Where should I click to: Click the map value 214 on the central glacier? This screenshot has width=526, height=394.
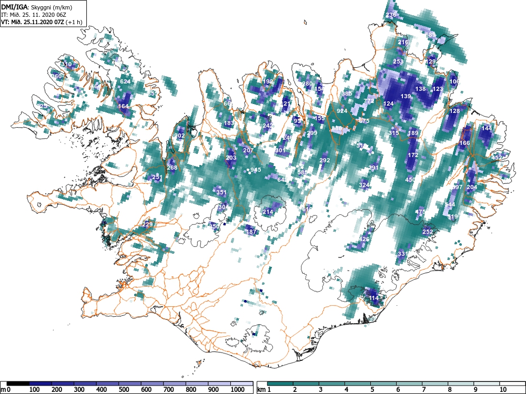tap(268, 212)
